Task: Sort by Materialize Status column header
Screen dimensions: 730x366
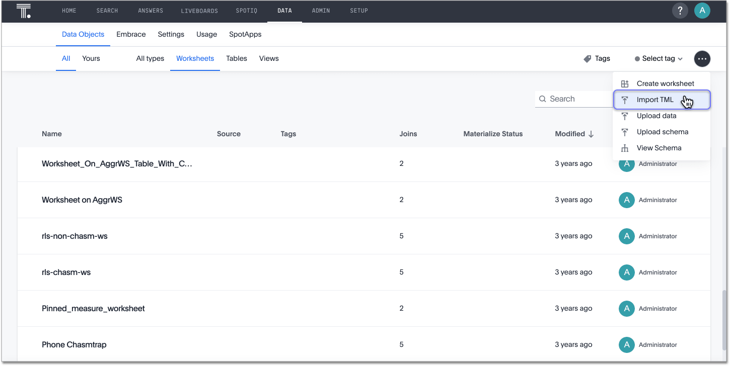Action: click(x=493, y=134)
